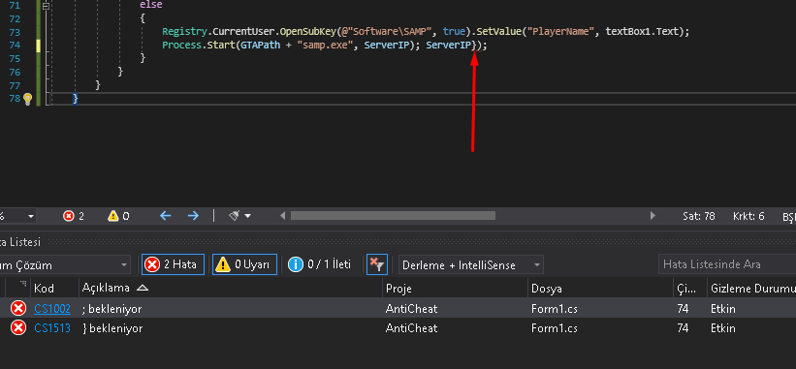
Task: Click the error icon on the CS1002 row
Action: click(18, 308)
